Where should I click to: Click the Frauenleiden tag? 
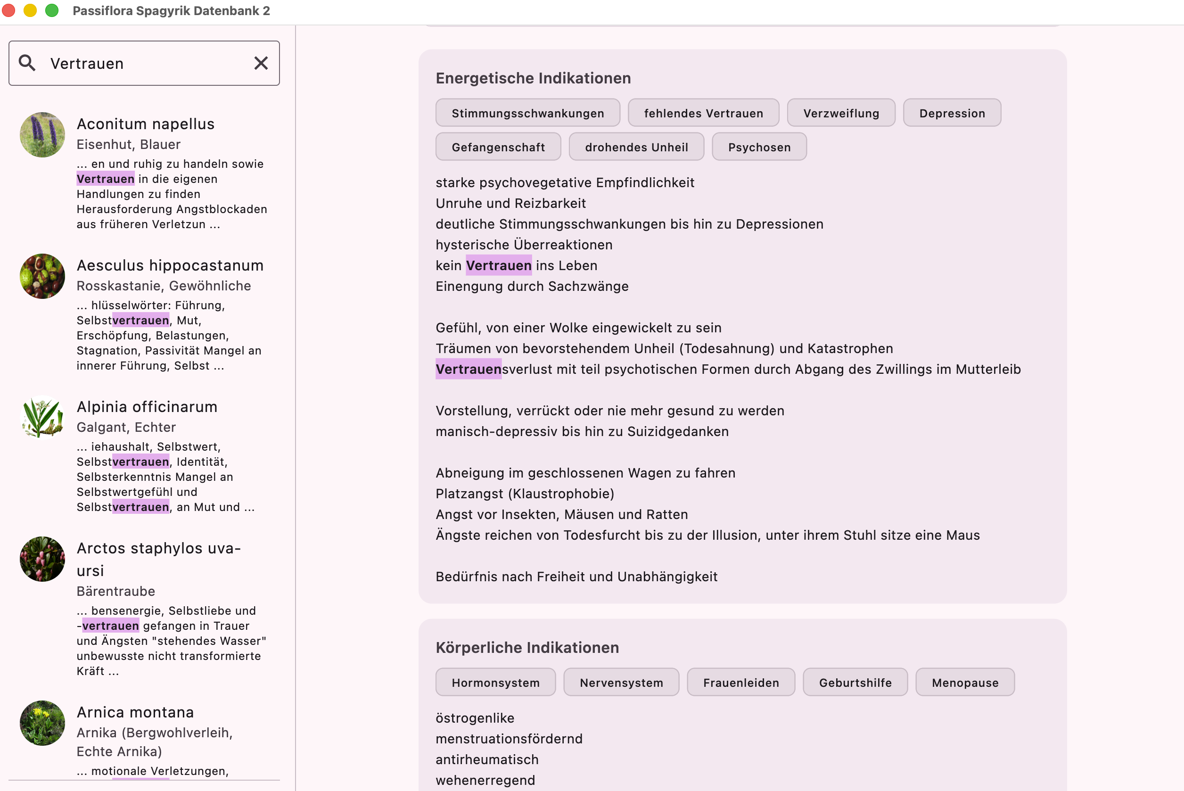(x=741, y=683)
